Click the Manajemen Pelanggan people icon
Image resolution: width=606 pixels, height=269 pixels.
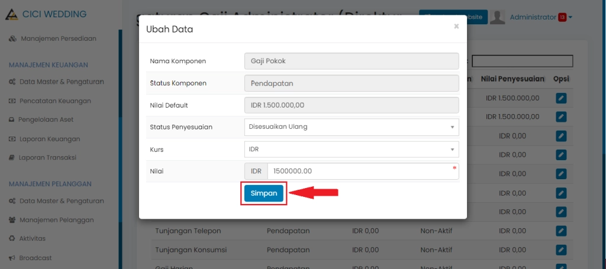point(12,220)
